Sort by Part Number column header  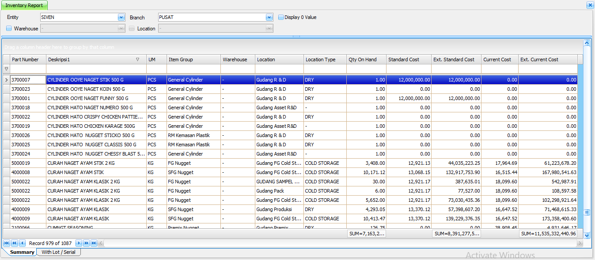click(28, 59)
